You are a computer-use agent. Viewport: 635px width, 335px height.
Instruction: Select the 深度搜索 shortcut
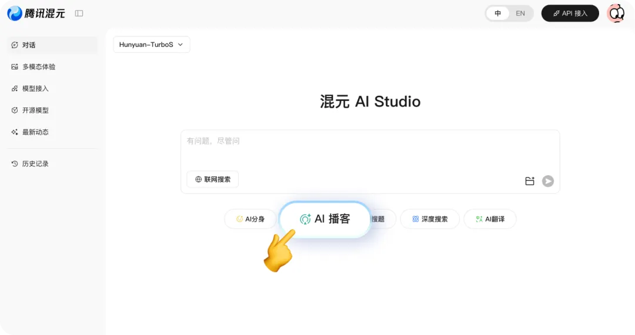coord(429,219)
